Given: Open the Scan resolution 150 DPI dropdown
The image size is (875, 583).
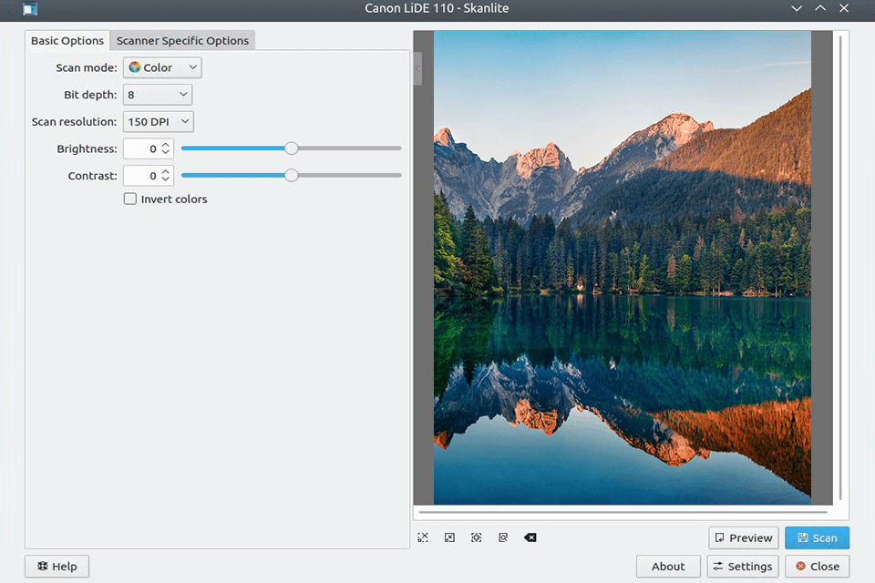Looking at the screenshot, I should pyautogui.click(x=159, y=121).
